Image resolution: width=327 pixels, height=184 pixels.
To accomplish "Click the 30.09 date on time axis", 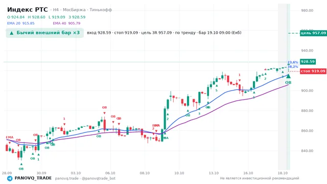I will click(41, 173).
